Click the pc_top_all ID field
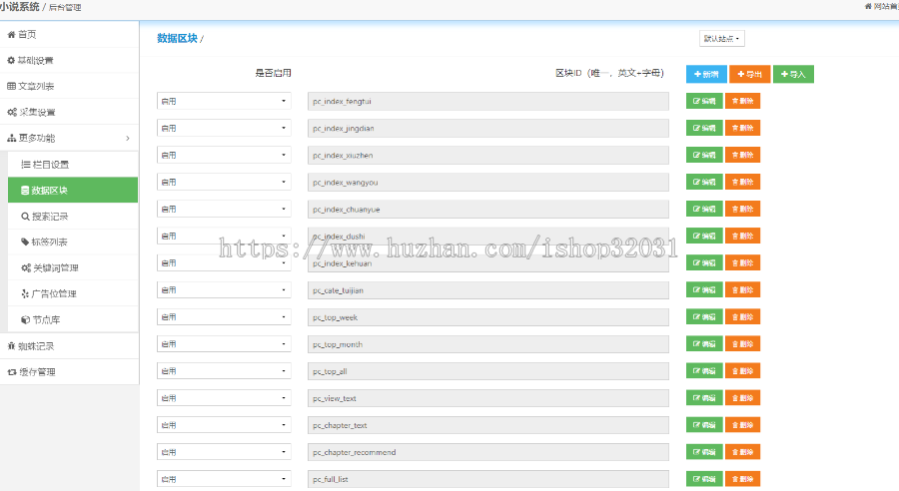 tap(487, 370)
